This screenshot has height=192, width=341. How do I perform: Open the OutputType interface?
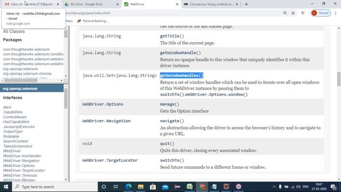(13, 132)
